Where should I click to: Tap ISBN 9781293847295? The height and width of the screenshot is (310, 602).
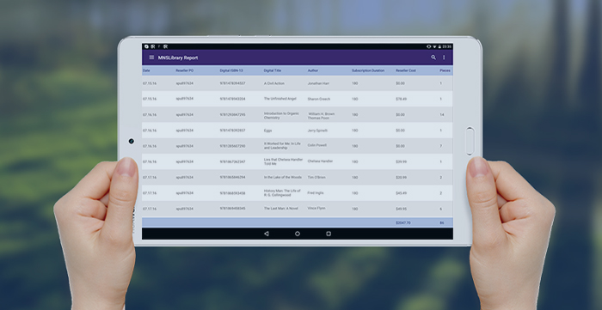click(233, 114)
